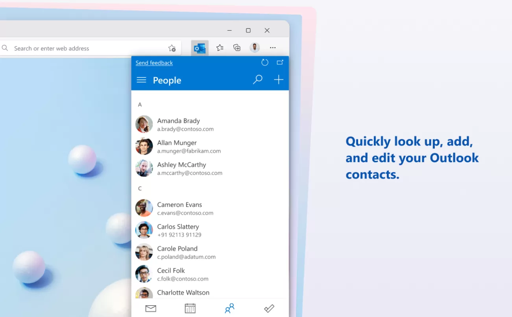The width and height of the screenshot is (512, 317).
Task: Click email c.folk@contoso.com
Action: point(183,279)
